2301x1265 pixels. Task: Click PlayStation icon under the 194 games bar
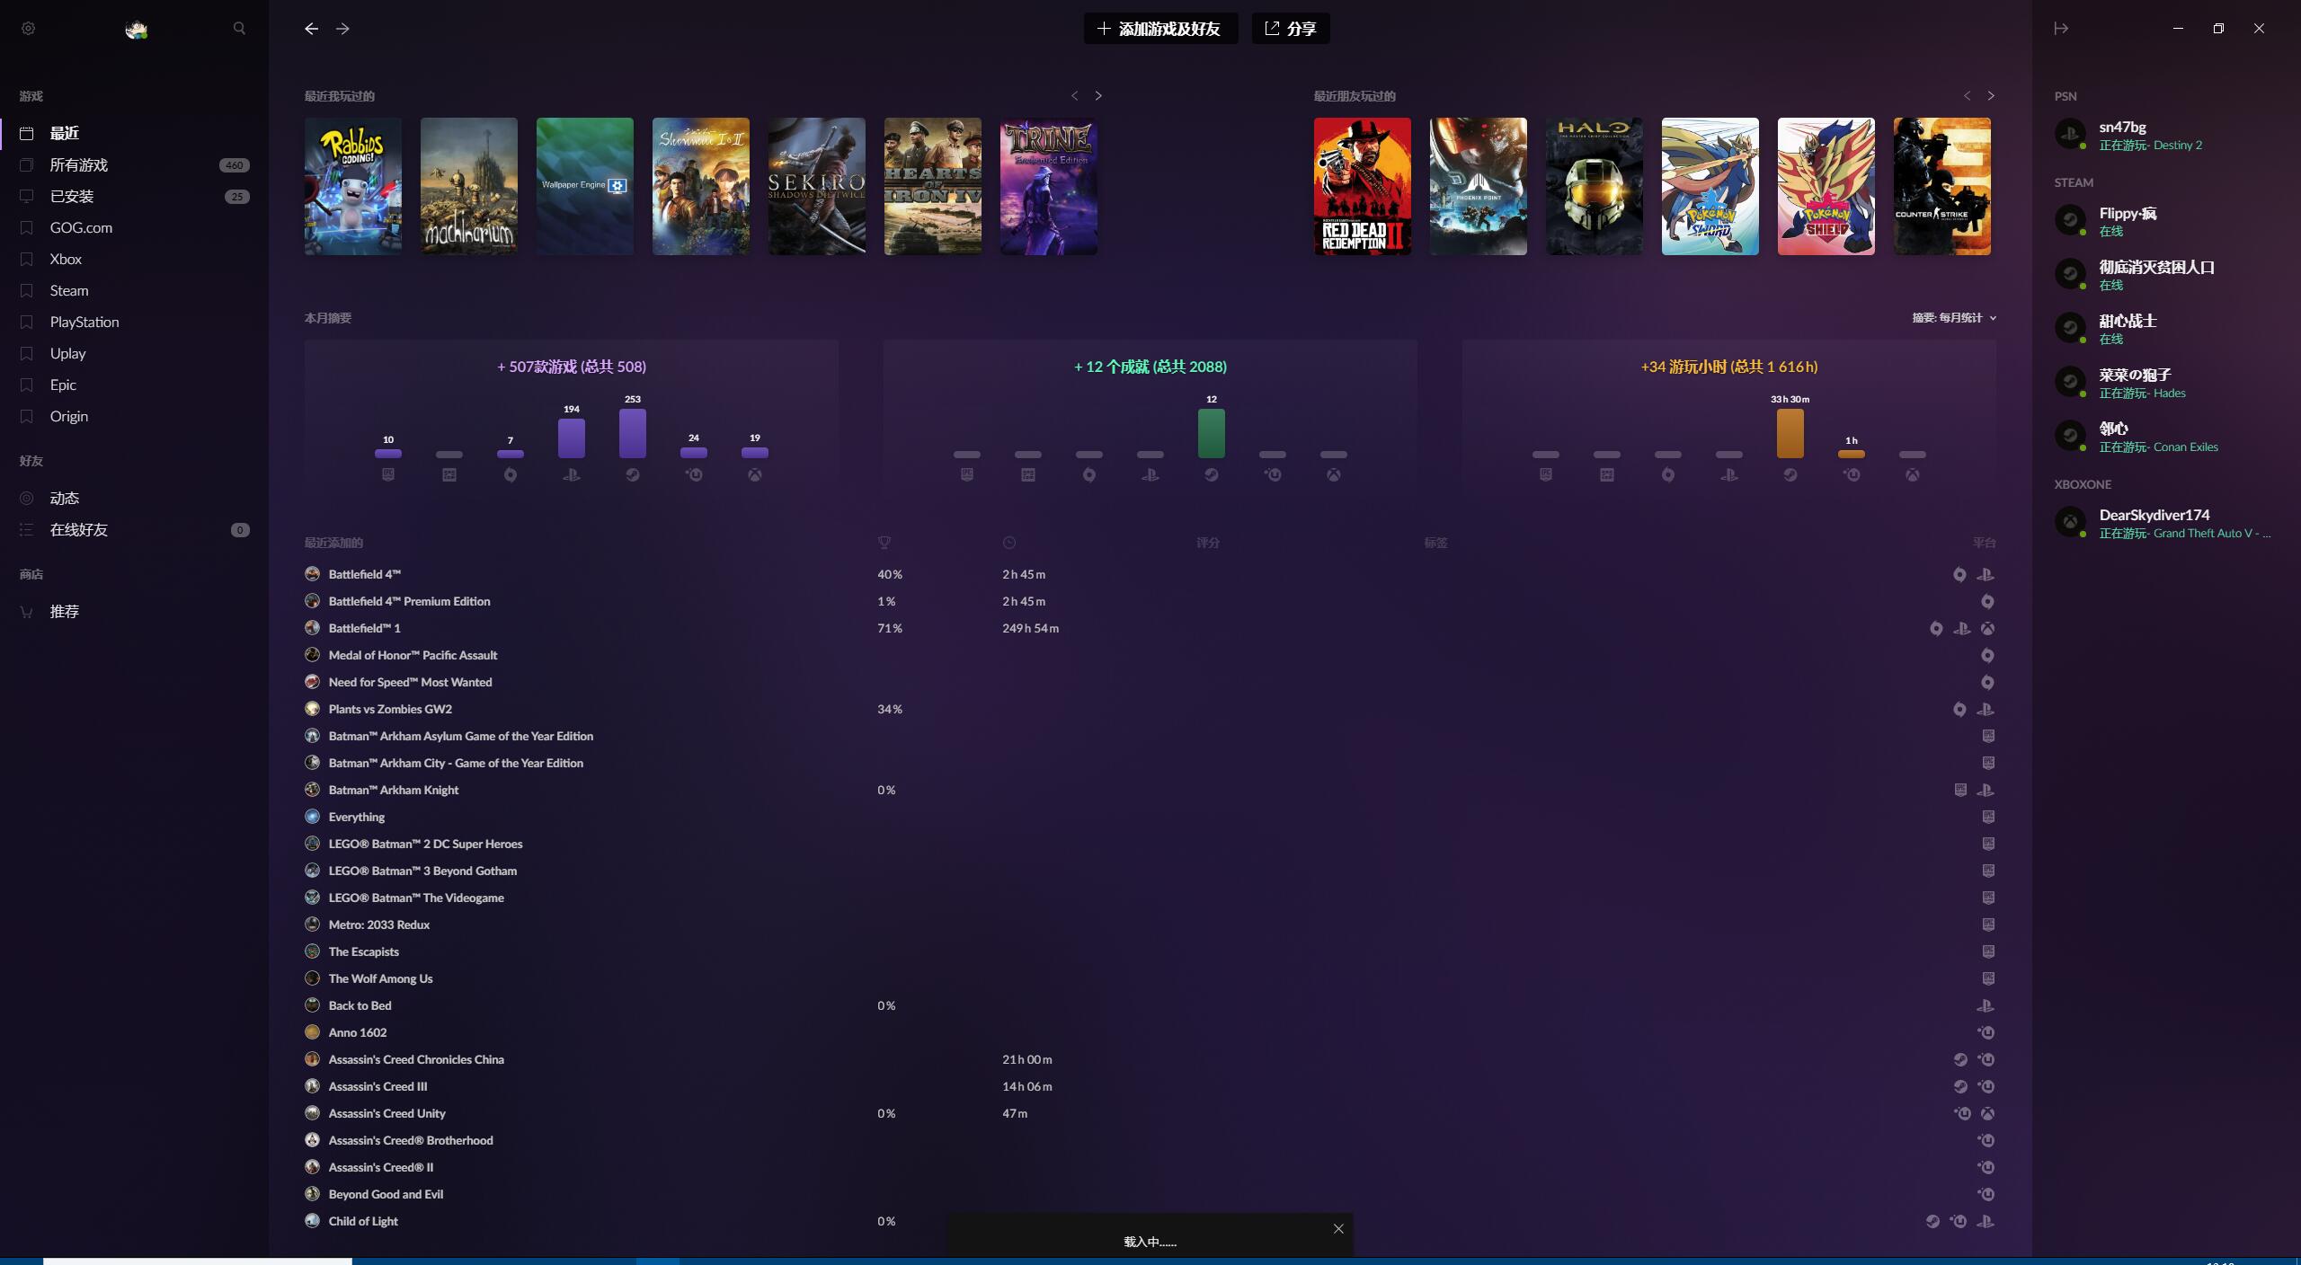[x=572, y=474]
